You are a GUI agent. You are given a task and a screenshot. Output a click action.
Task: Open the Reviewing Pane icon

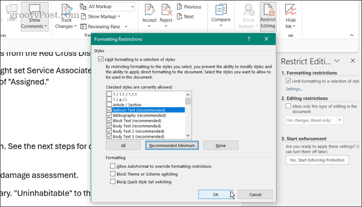[x=83, y=27]
